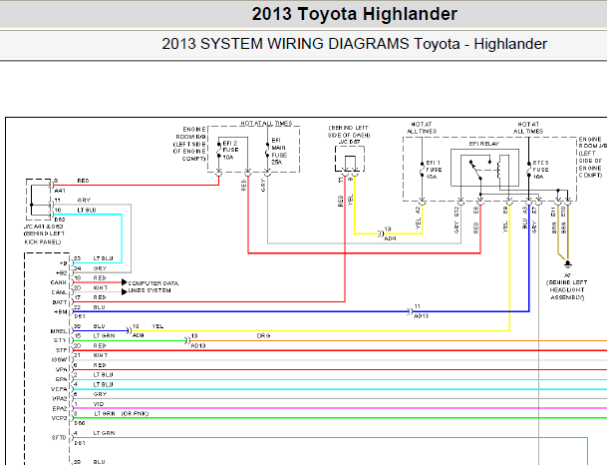
Task: Select the J/C A41 & D62 junction box
Action: pyautogui.click(x=38, y=200)
